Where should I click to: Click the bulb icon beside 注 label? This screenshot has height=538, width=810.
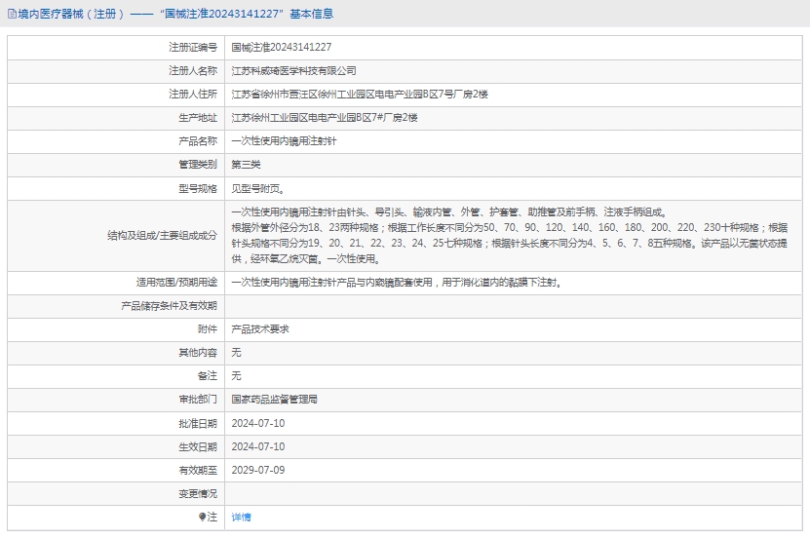[203, 517]
